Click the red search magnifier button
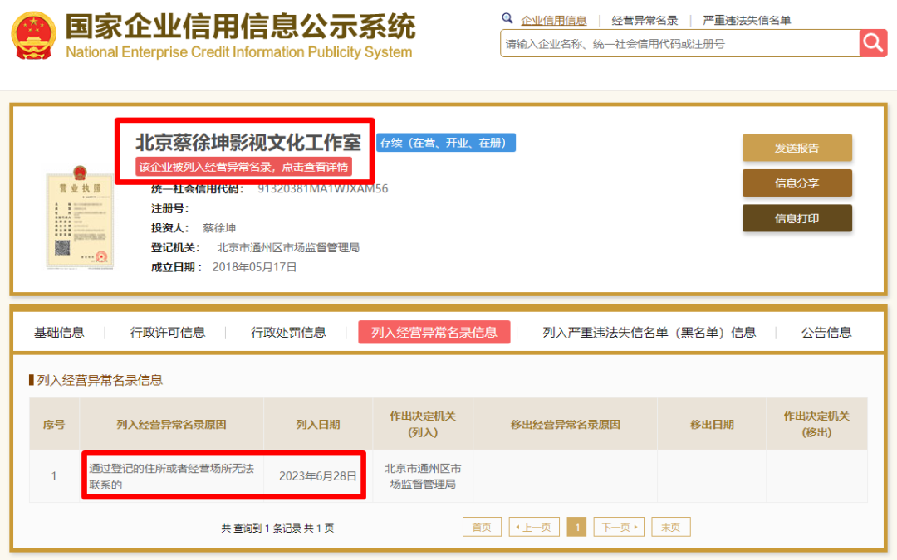The width and height of the screenshot is (897, 560). point(873,43)
